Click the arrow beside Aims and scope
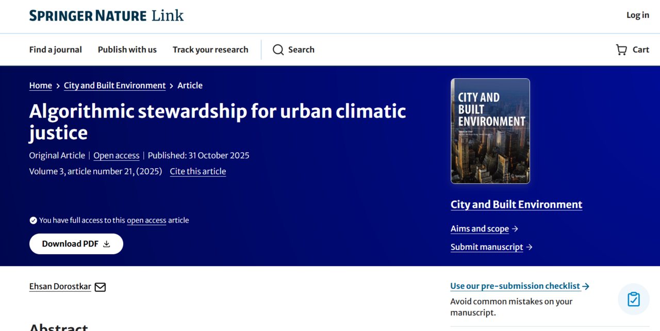Image resolution: width=660 pixels, height=331 pixels. pyautogui.click(x=515, y=228)
